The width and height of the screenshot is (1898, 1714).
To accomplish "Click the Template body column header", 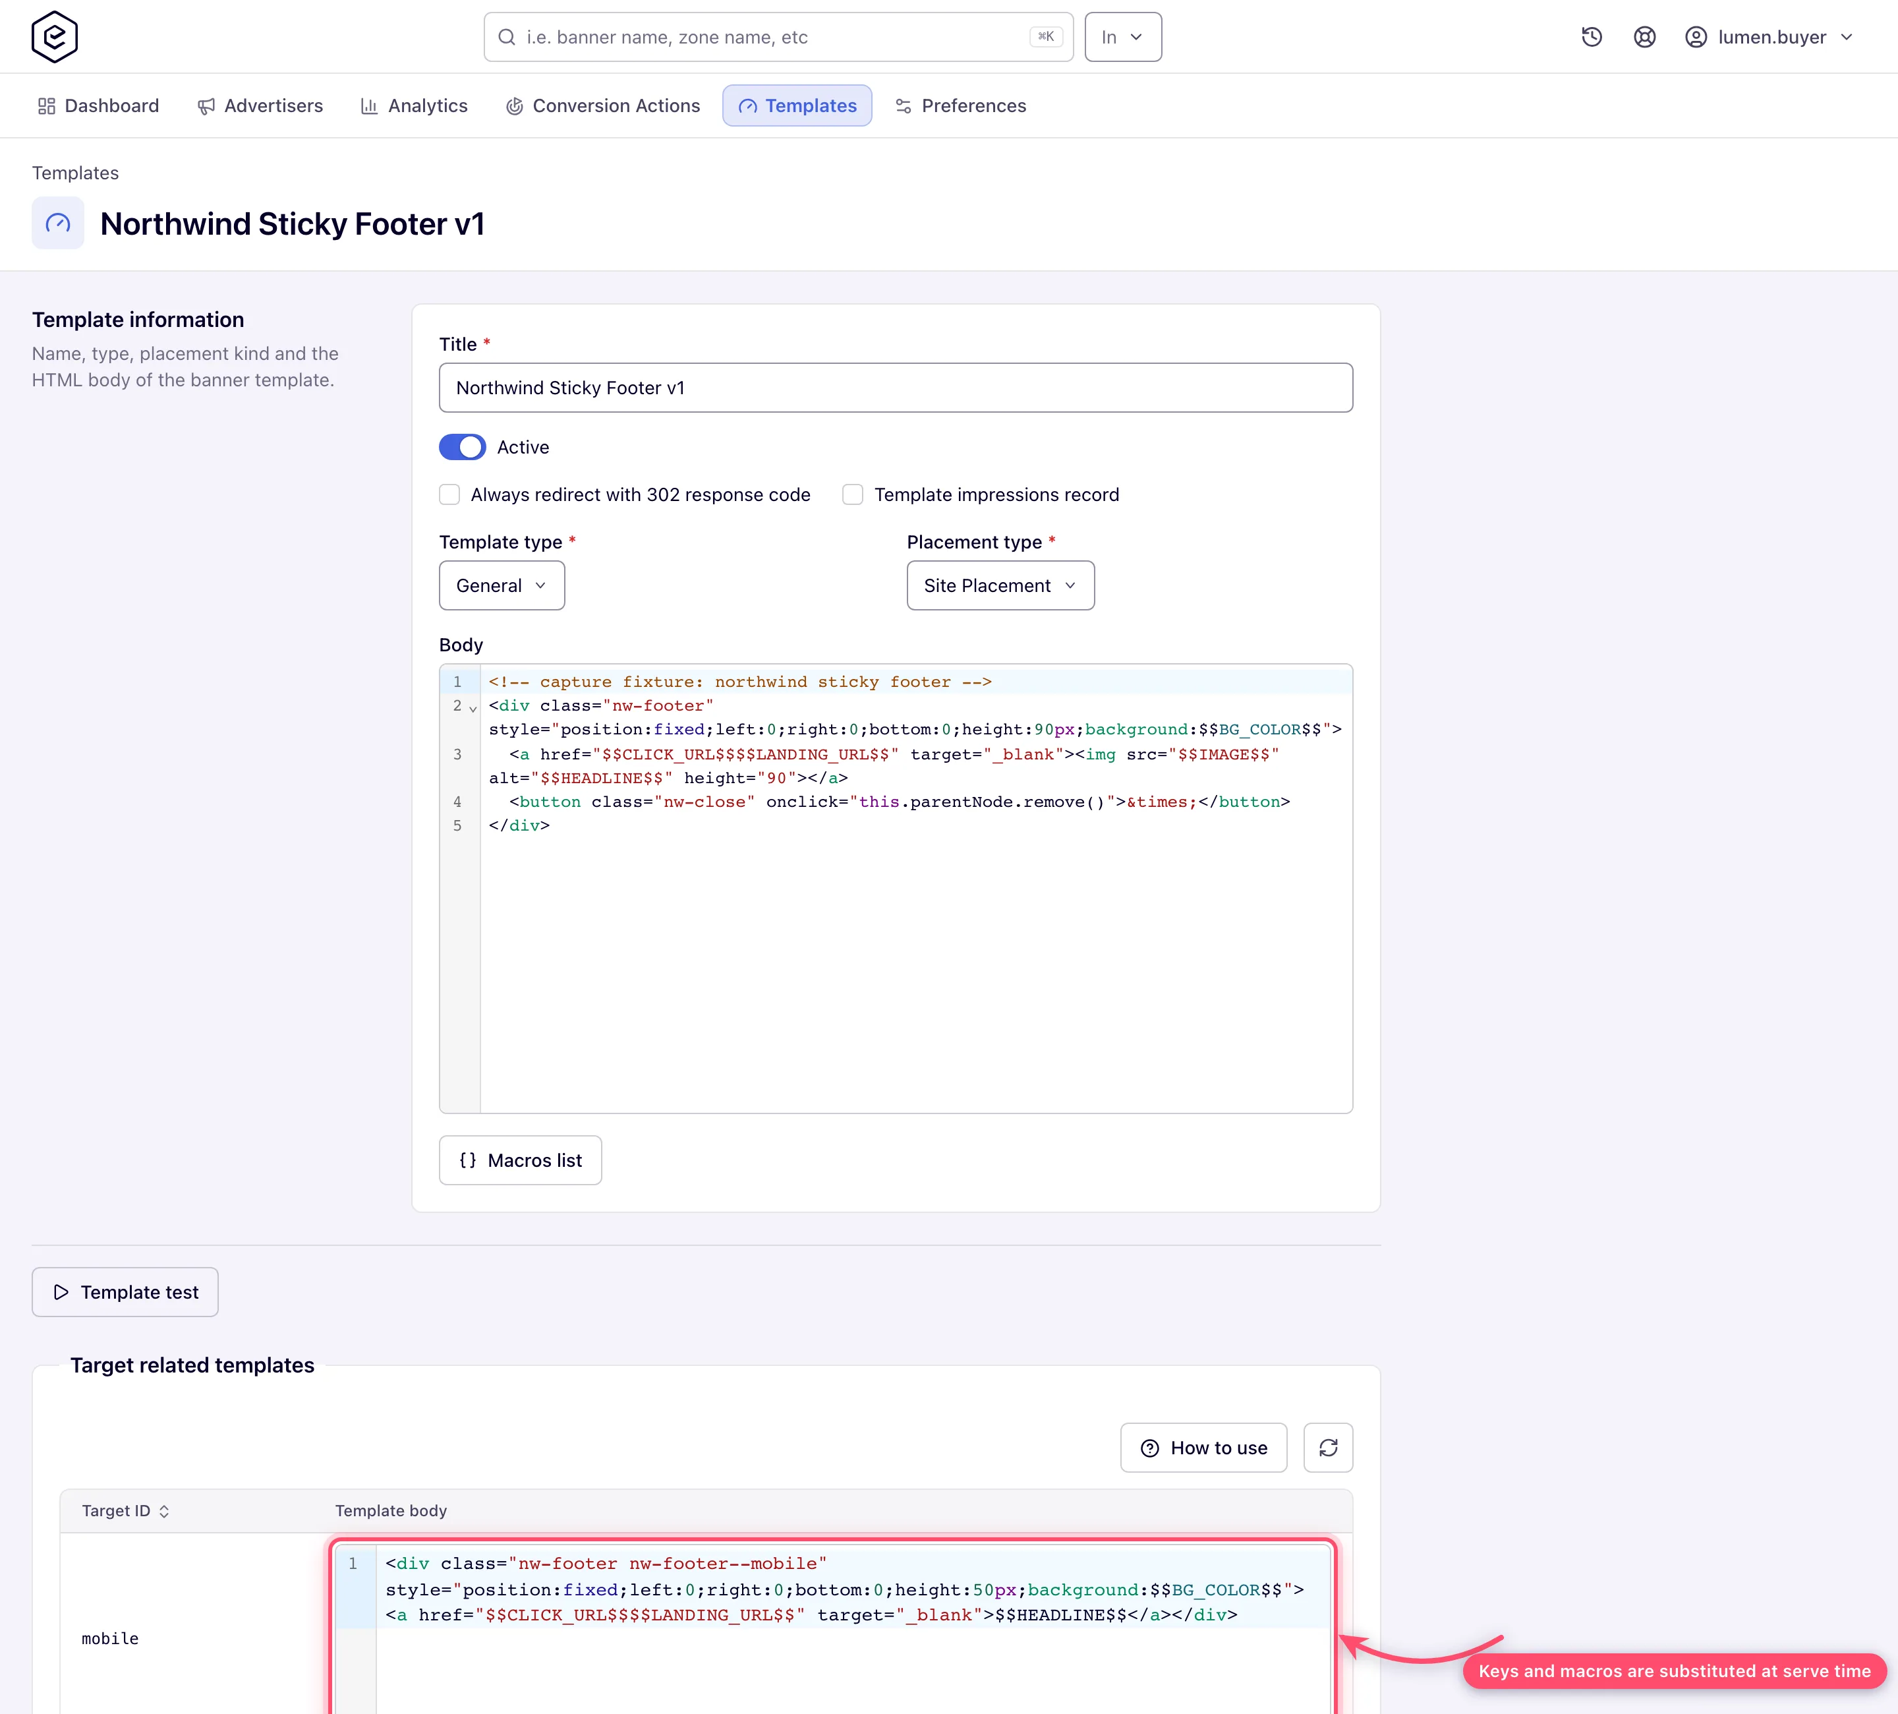I will click(x=391, y=1510).
